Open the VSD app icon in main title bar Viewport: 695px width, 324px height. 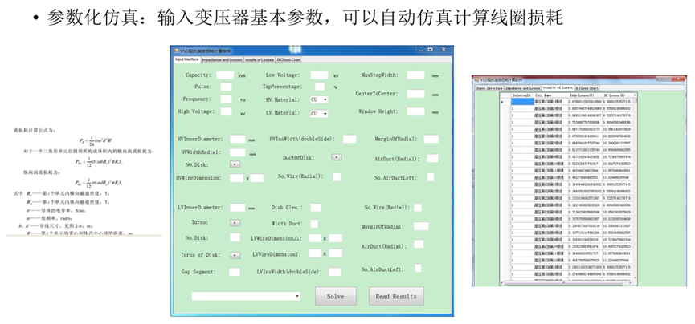pos(175,51)
